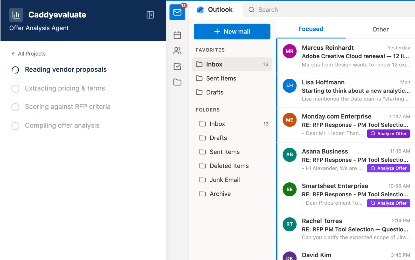The image size is (415, 260).
Task: Open the Deleted Items folder
Action: click(232, 166)
